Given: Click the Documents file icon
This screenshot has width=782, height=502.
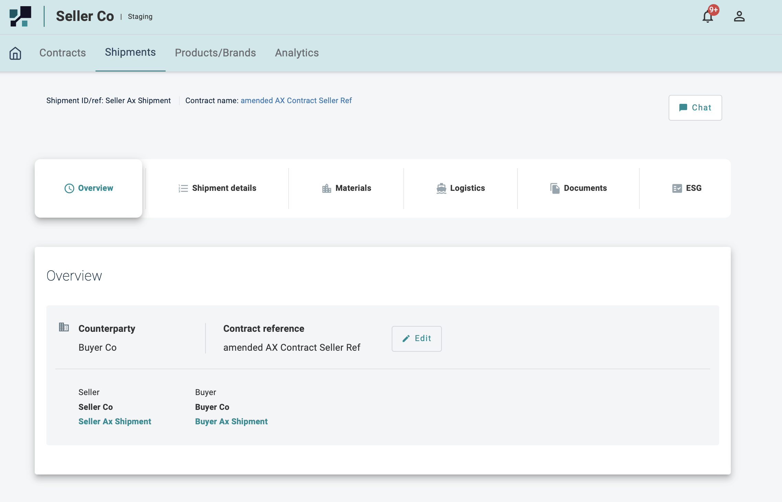Looking at the screenshot, I should tap(555, 188).
